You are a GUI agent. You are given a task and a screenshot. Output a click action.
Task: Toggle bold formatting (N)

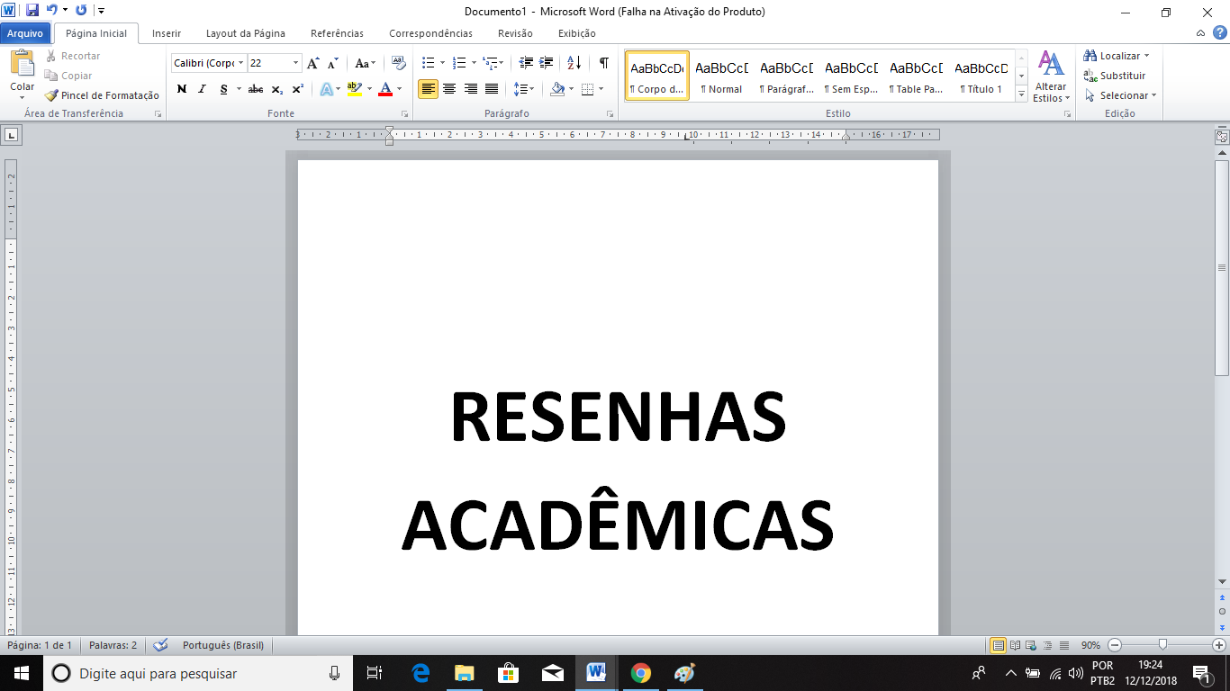coord(181,89)
